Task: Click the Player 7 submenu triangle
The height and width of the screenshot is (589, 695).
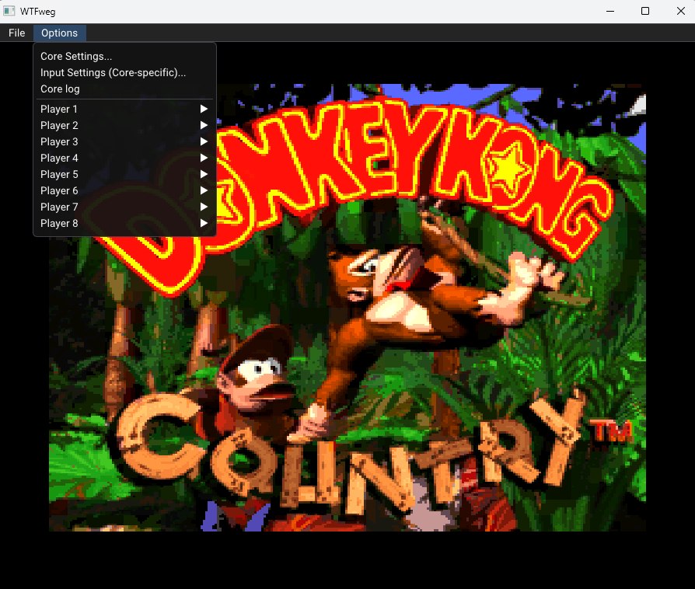Action: [x=204, y=207]
